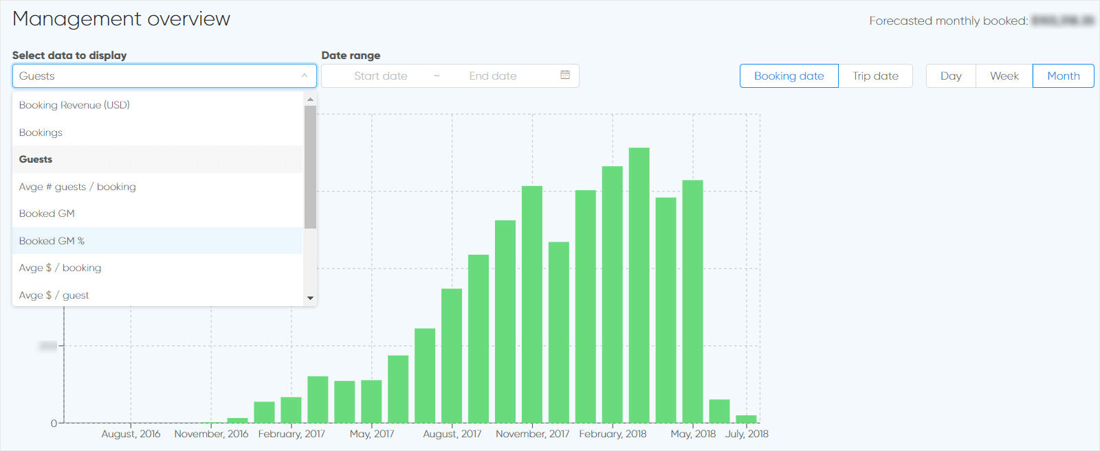1100x451 pixels.
Task: Switch to Booking date view
Action: click(x=789, y=76)
